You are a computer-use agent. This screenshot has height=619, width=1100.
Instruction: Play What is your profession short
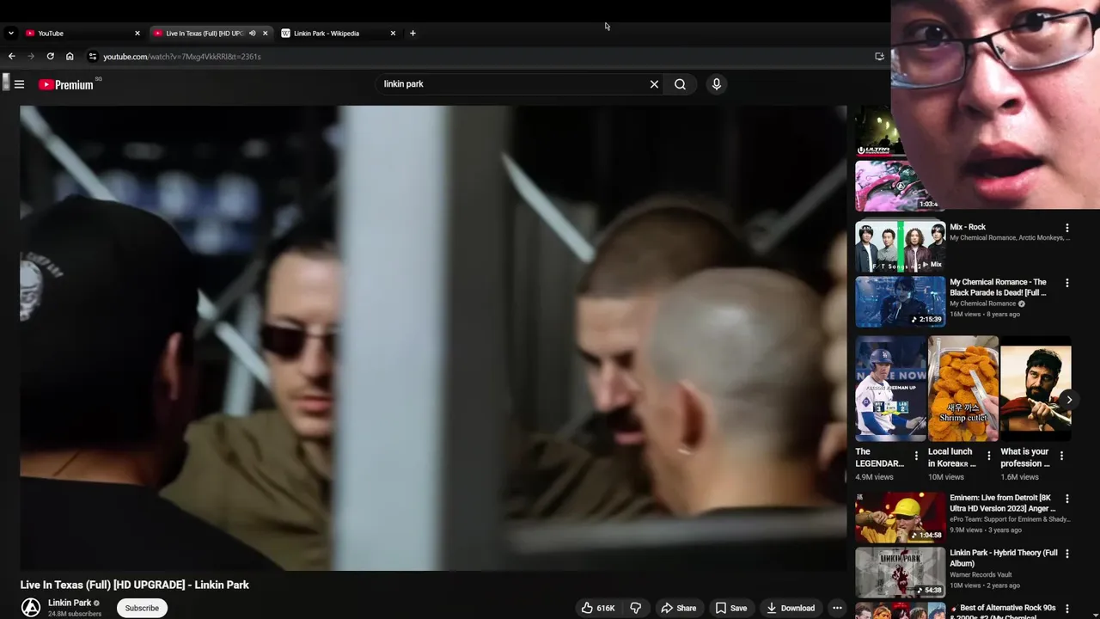click(x=1036, y=389)
